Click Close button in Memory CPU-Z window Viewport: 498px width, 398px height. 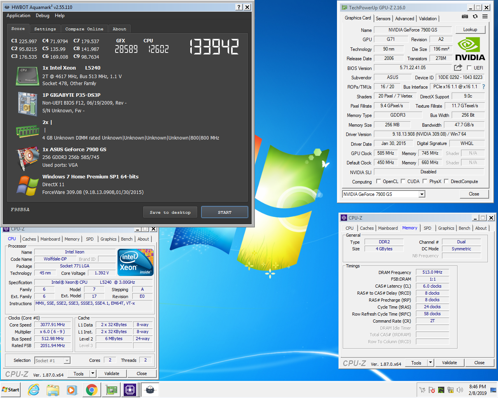[479, 363]
